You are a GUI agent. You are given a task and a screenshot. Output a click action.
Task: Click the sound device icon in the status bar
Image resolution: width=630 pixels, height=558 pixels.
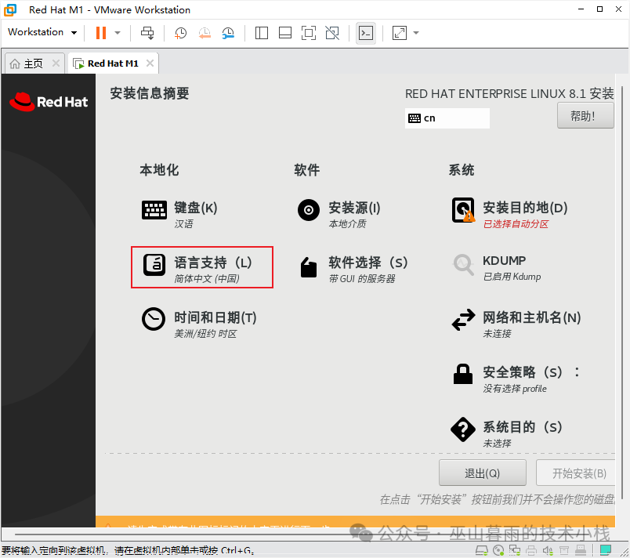coord(548,551)
